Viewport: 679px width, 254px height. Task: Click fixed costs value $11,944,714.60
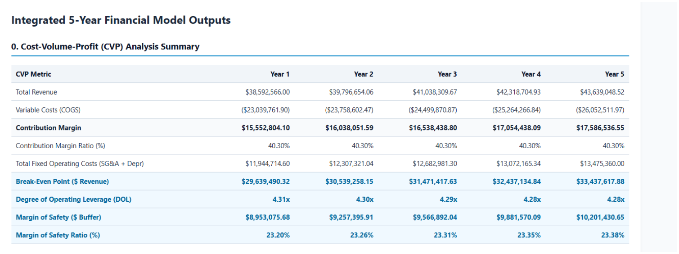coord(268,163)
